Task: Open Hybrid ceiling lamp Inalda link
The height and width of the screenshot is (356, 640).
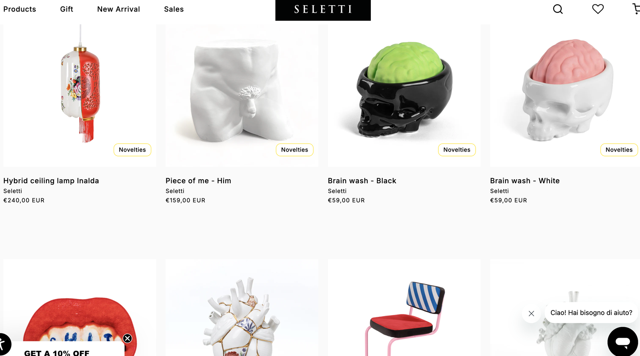Action: (x=51, y=181)
